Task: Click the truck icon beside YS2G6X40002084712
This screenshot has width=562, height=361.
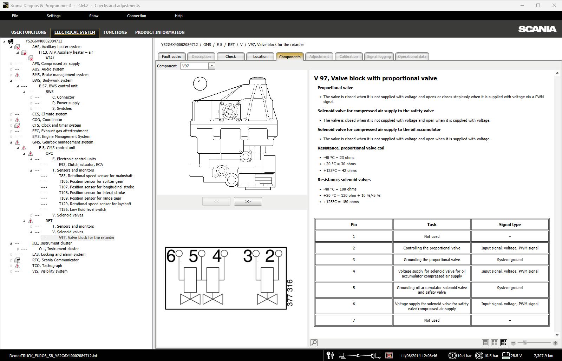Action: coord(11,41)
